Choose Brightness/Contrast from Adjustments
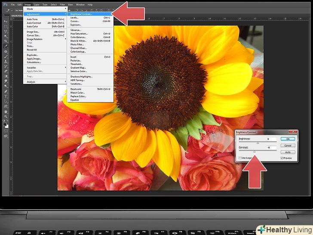The image size is (313, 235). pyautogui.click(x=90, y=14)
